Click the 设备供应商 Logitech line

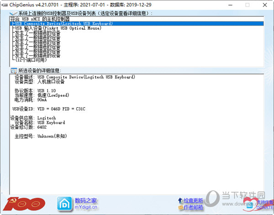(33, 118)
